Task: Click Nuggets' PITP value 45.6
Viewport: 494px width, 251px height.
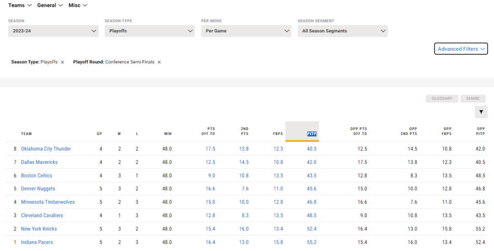Action: click(311, 189)
